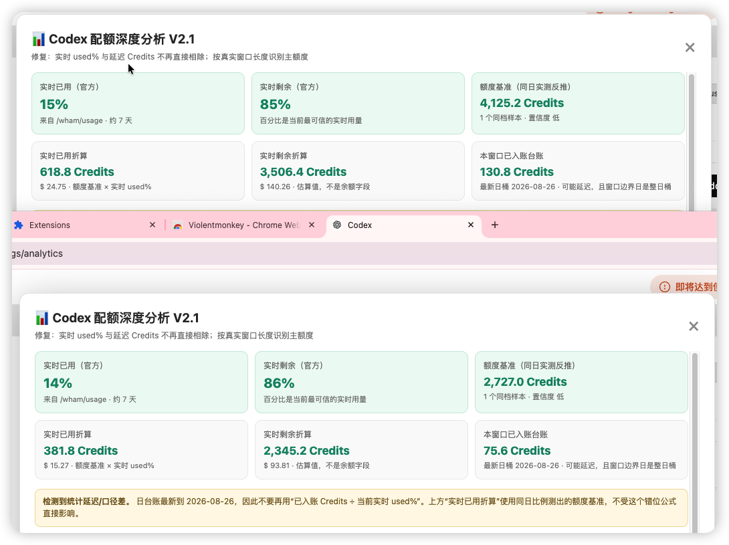Select the 2,345.2 Credits value
729x545 pixels.
pyautogui.click(x=306, y=451)
